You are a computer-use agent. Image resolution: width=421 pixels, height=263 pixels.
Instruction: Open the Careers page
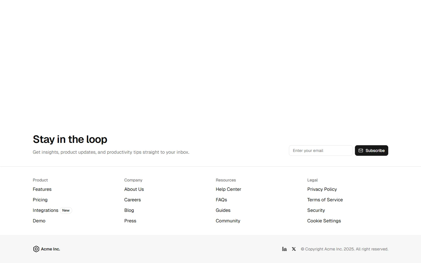click(132, 200)
